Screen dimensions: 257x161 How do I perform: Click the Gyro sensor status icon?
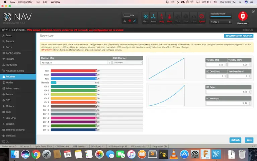[x=146, y=17]
